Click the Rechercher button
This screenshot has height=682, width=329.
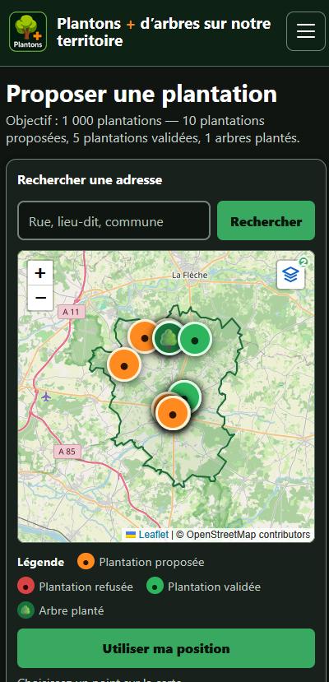click(x=266, y=220)
